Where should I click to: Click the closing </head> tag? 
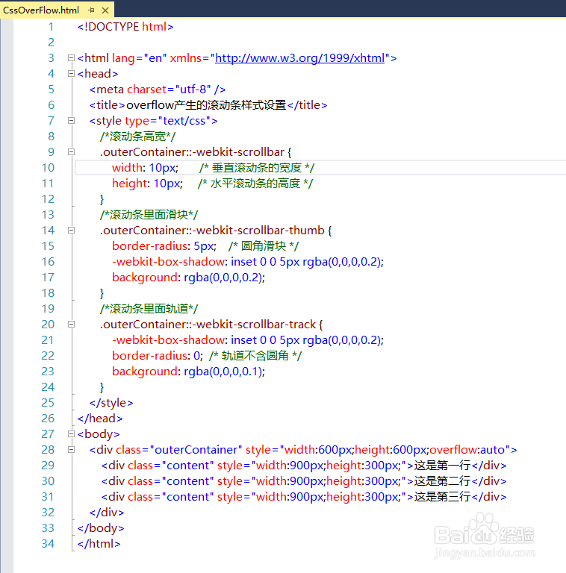tap(100, 419)
